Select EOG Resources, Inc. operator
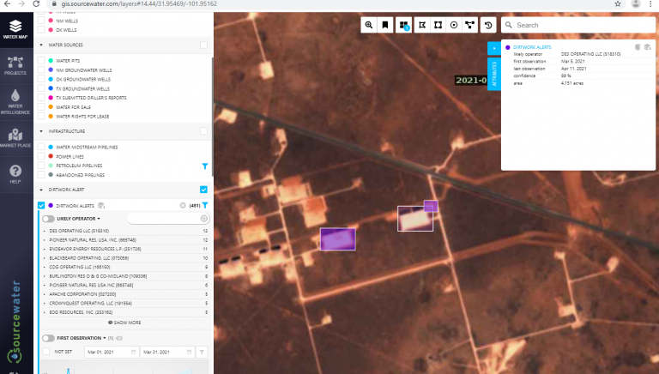Screen dimensions: 659x374 point(81,312)
